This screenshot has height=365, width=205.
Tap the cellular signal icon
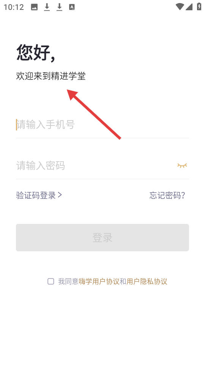tap(189, 7)
